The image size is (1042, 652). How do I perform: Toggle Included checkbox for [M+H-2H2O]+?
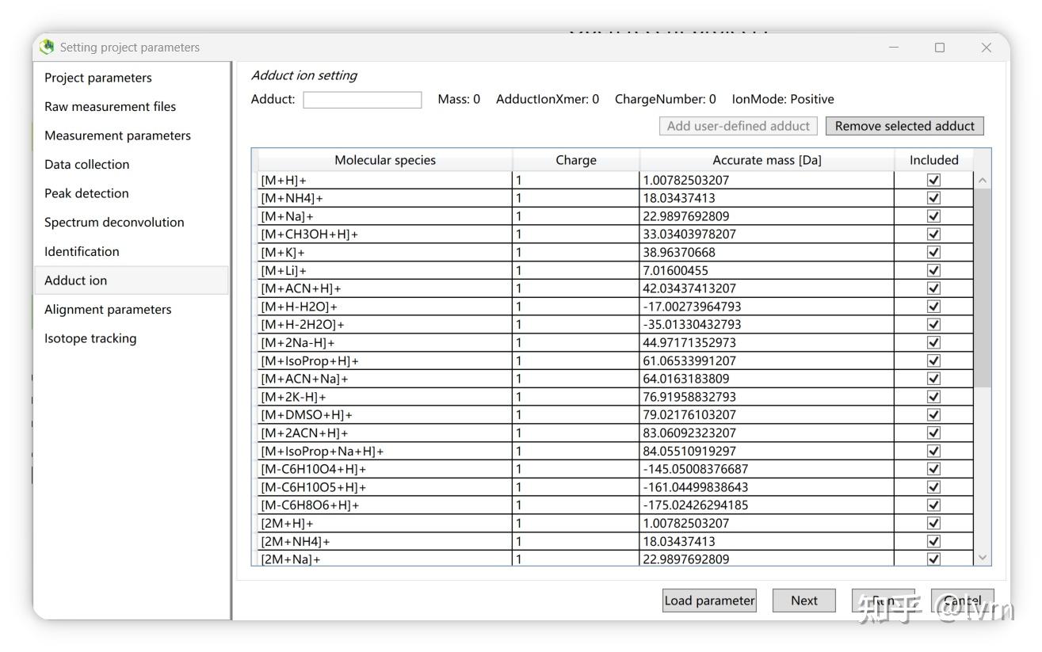coord(933,325)
